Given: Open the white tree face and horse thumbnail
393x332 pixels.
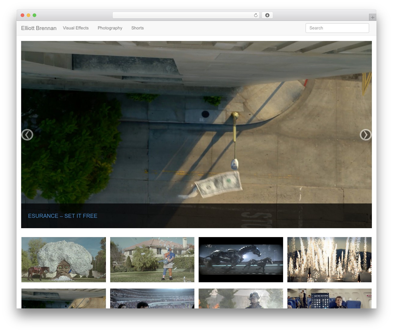Looking at the screenshot, I should pyautogui.click(x=64, y=259).
